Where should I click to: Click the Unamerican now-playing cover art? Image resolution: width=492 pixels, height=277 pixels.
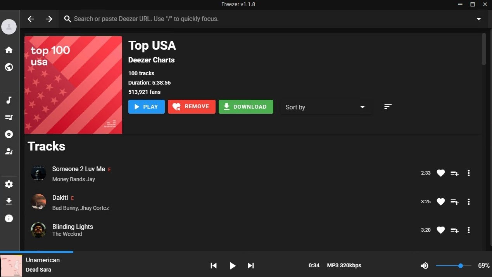coord(11,265)
